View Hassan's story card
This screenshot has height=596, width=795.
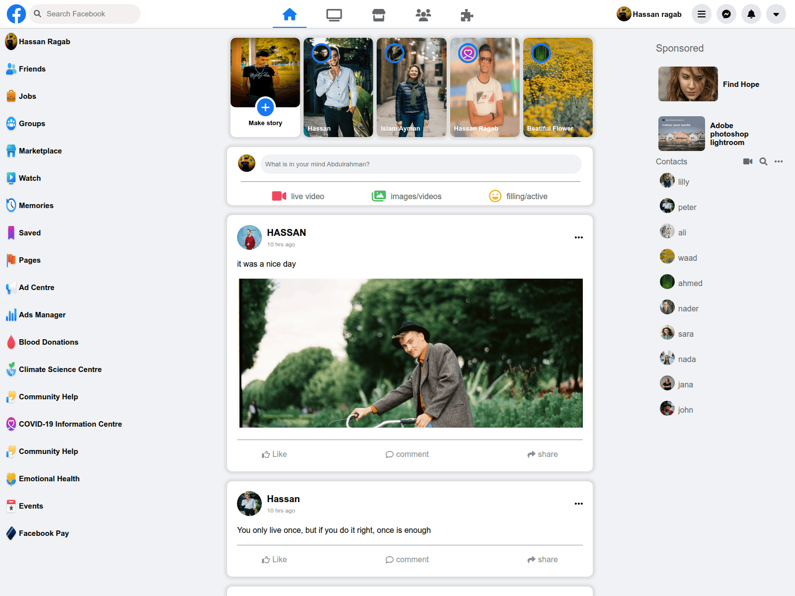point(338,87)
